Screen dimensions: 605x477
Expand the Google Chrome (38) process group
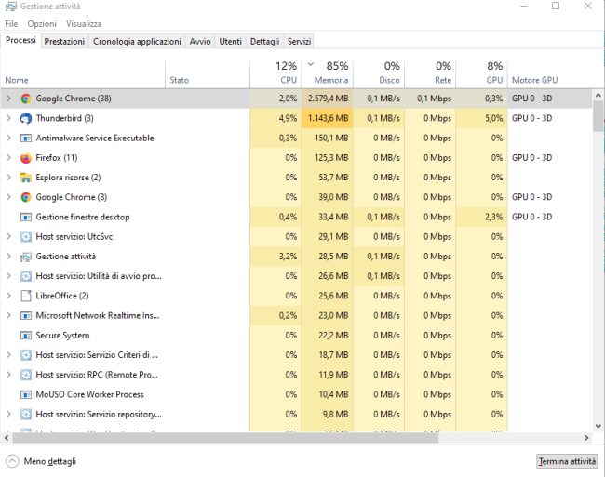(x=9, y=99)
